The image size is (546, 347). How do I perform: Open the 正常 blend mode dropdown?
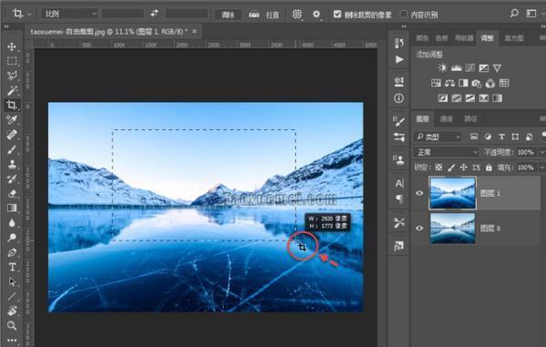(447, 152)
